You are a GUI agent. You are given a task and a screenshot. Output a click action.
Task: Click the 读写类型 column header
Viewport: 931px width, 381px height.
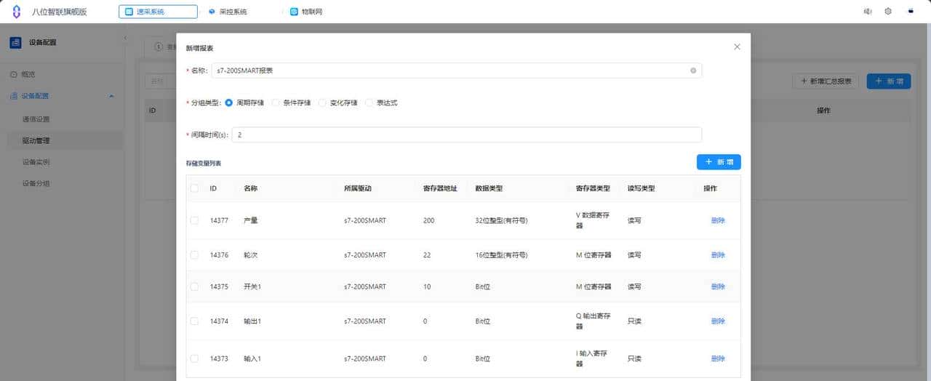click(642, 188)
